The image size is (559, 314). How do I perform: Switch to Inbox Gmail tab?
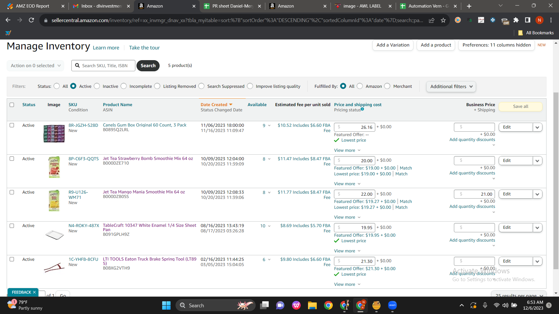click(101, 6)
